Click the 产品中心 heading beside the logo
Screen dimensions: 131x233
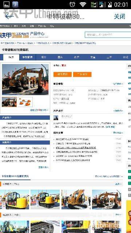(37, 34)
